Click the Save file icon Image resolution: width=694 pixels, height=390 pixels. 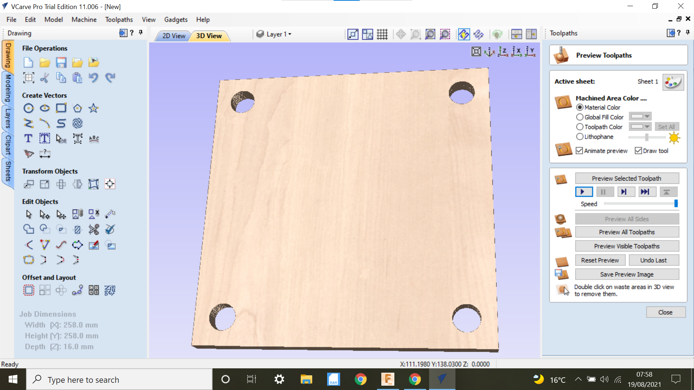[x=61, y=62]
